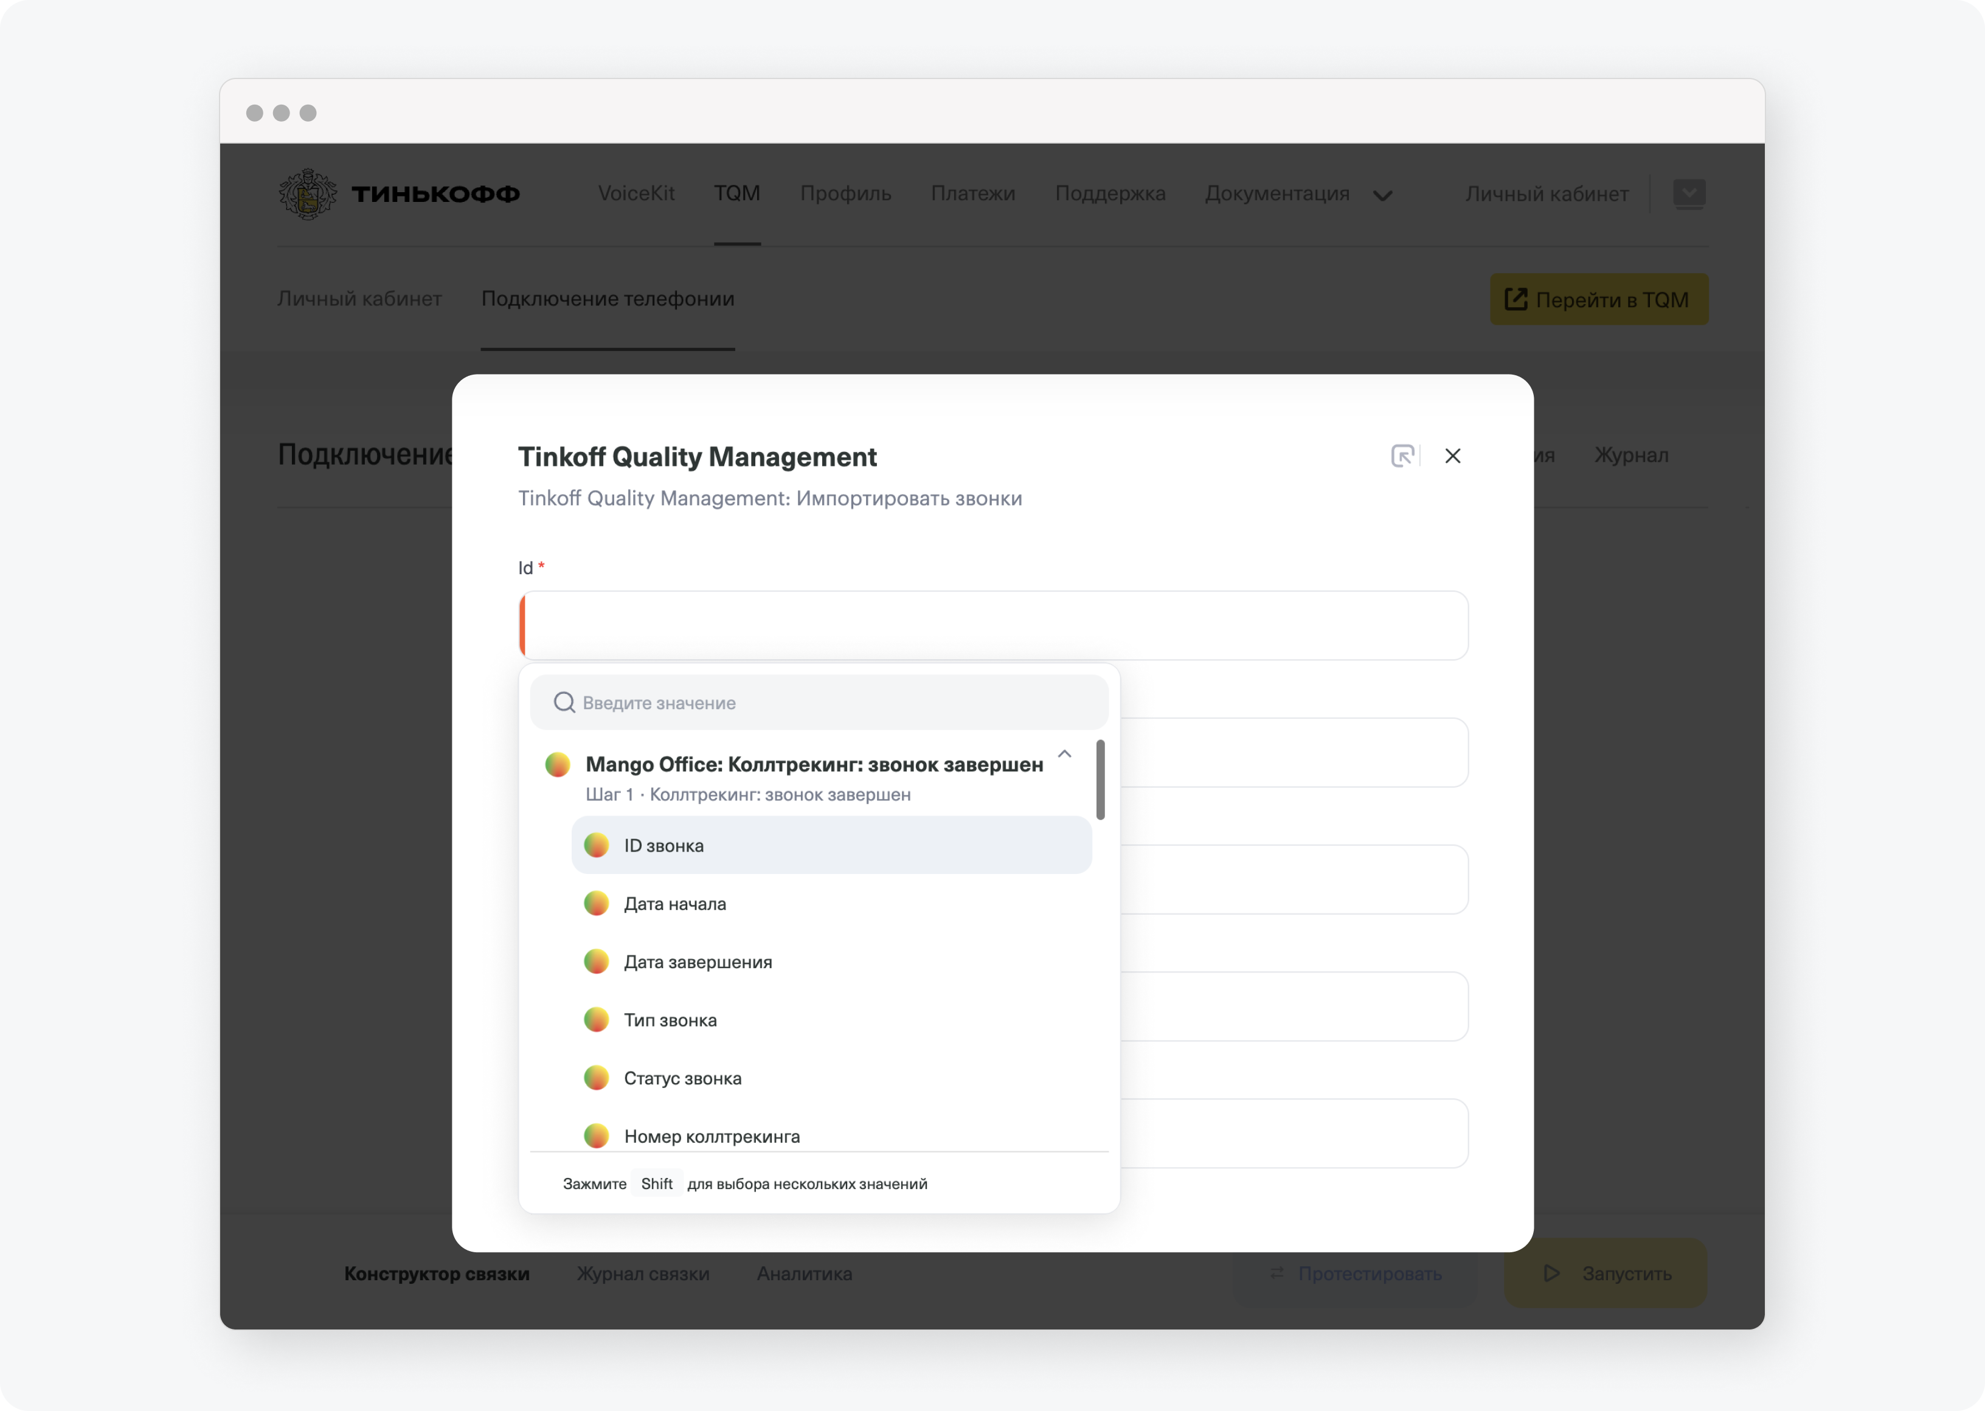Expand the Документация dropdown chevron

point(1382,195)
